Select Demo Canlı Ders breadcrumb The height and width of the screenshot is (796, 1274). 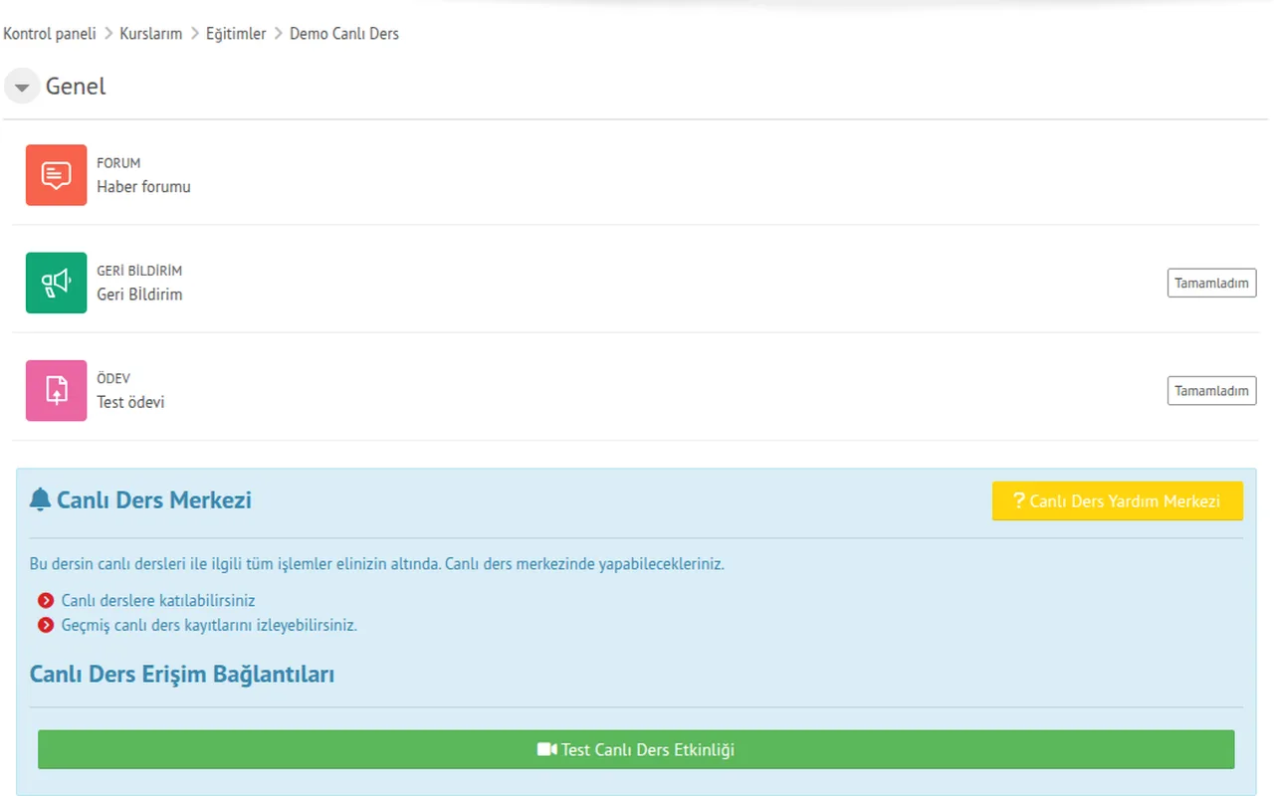pyautogui.click(x=344, y=34)
